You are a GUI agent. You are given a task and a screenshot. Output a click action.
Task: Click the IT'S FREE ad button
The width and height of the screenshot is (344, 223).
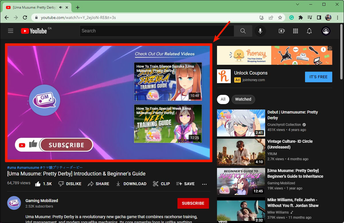318,77
